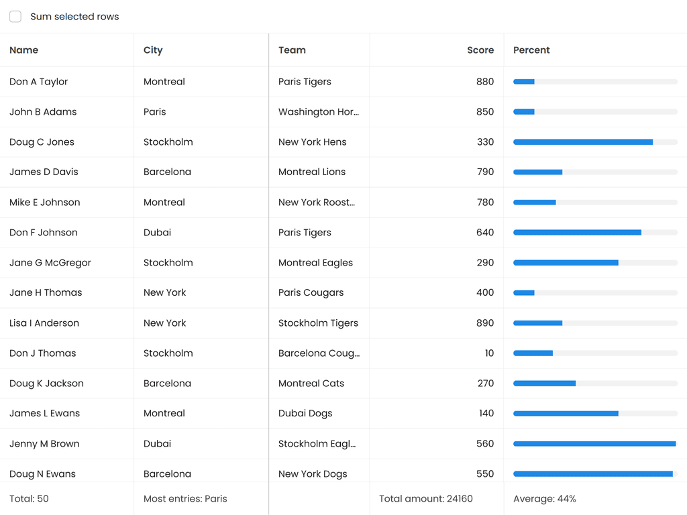Click the Percent column header
The image size is (687, 515).
click(x=531, y=50)
